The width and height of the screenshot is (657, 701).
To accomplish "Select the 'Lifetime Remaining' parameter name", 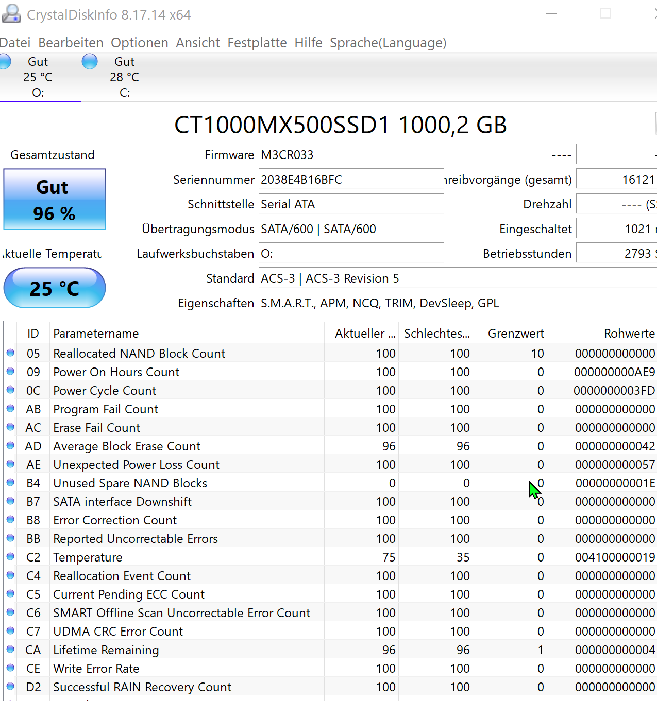I will pyautogui.click(x=106, y=650).
